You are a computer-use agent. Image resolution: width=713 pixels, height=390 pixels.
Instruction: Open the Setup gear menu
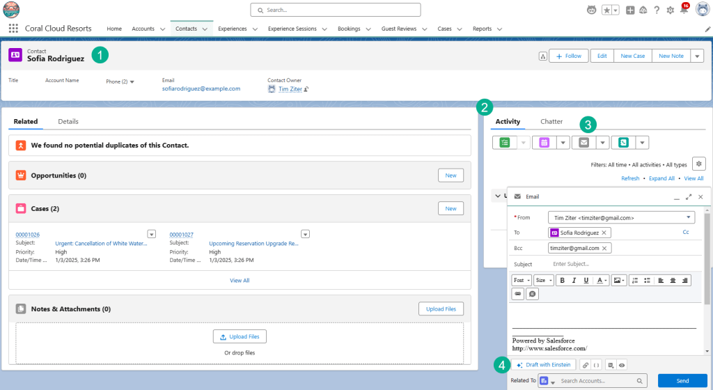click(670, 10)
